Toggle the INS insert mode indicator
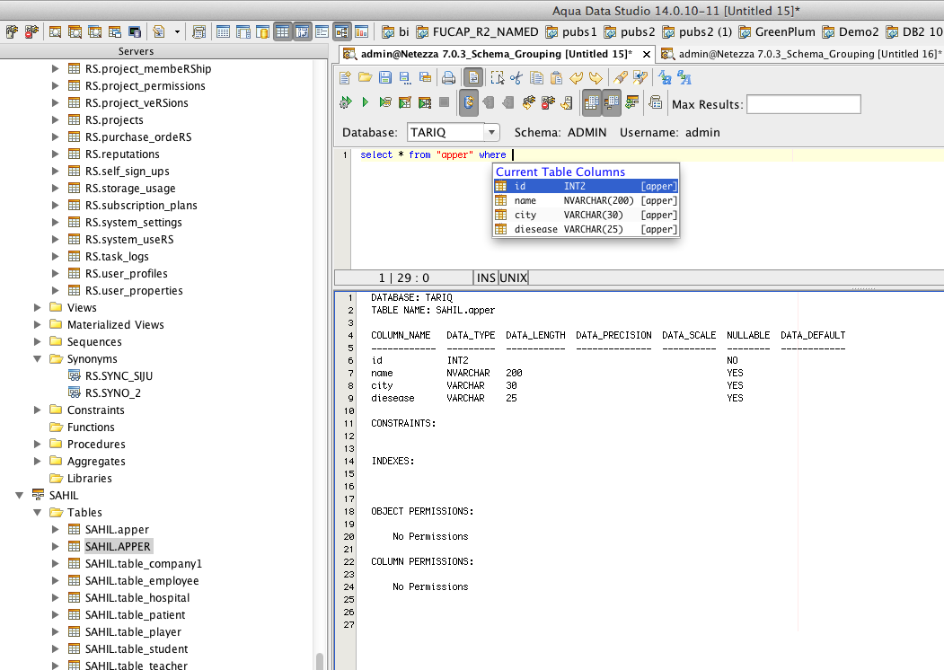Image resolution: width=944 pixels, height=670 pixels. pyautogui.click(x=486, y=278)
